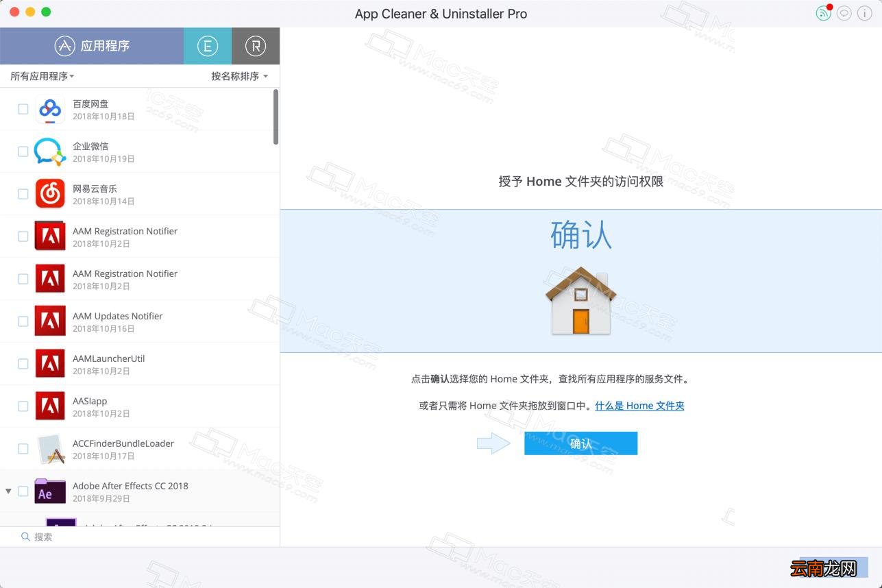Open the Extensions tab (E icon)

point(208,46)
